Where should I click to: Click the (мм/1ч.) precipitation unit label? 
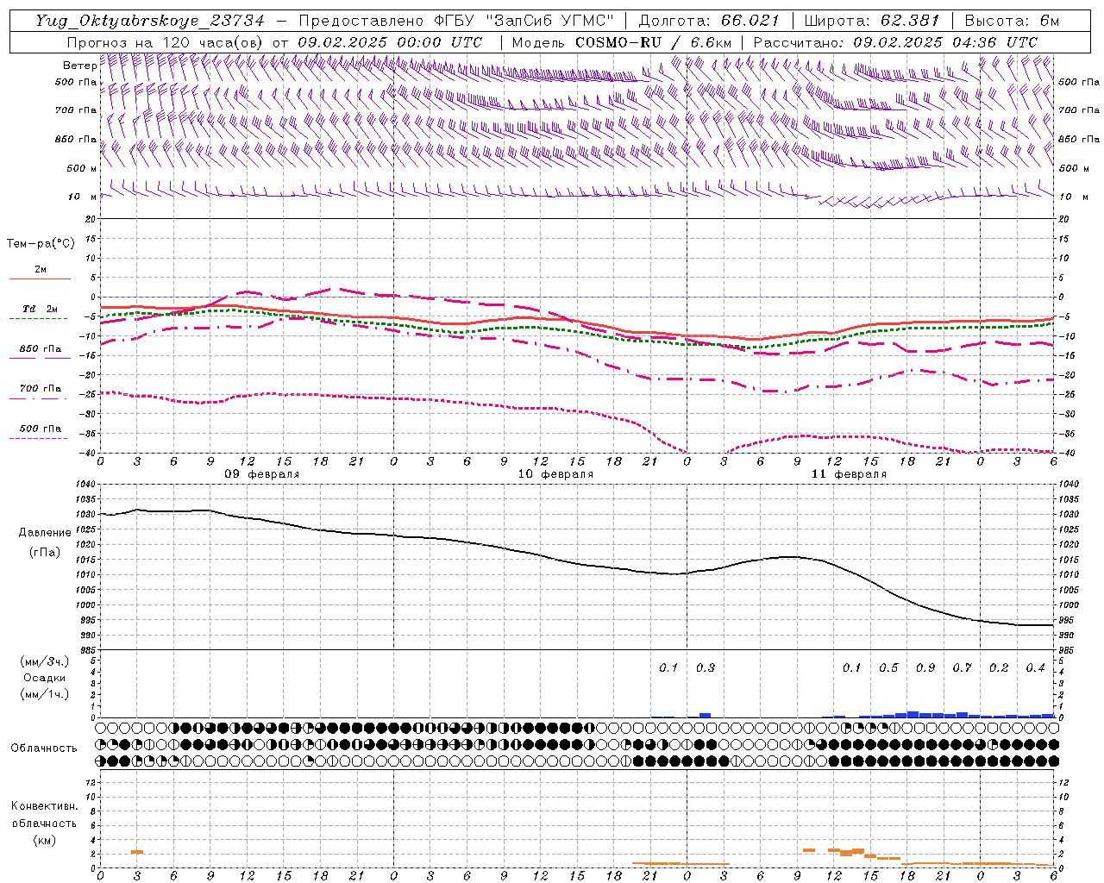click(x=45, y=694)
